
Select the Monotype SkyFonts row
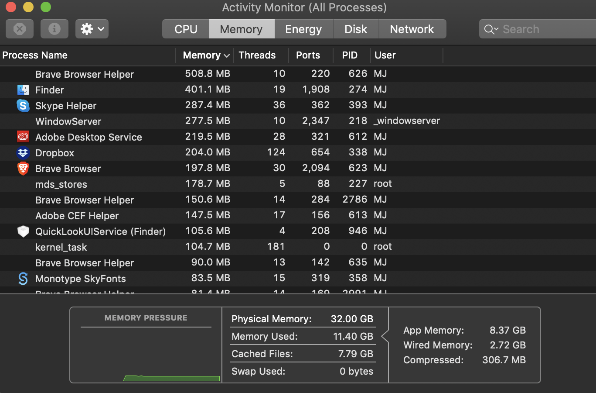point(298,279)
